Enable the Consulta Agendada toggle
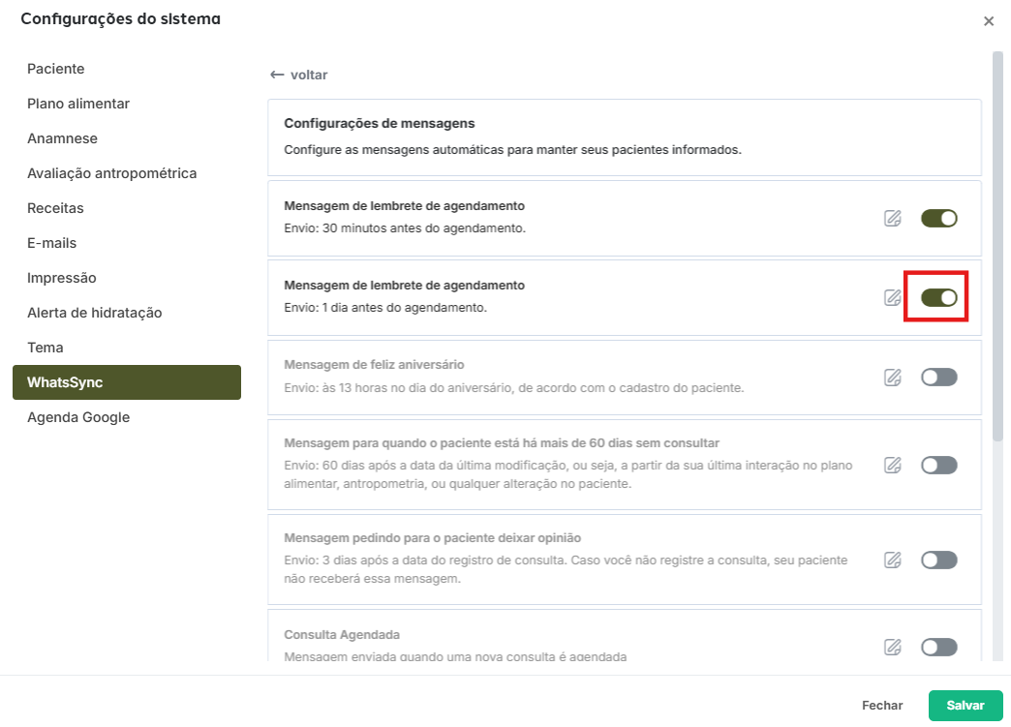 (938, 647)
